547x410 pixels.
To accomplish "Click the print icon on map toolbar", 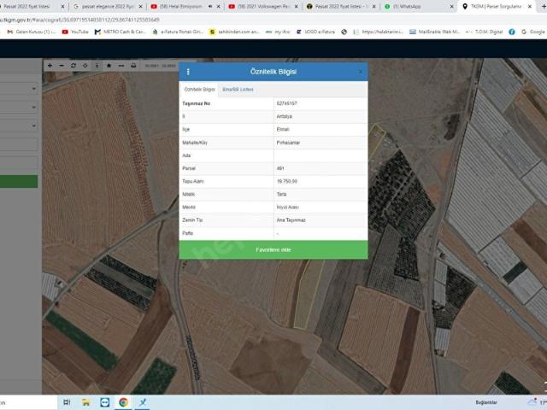I will pos(133,66).
